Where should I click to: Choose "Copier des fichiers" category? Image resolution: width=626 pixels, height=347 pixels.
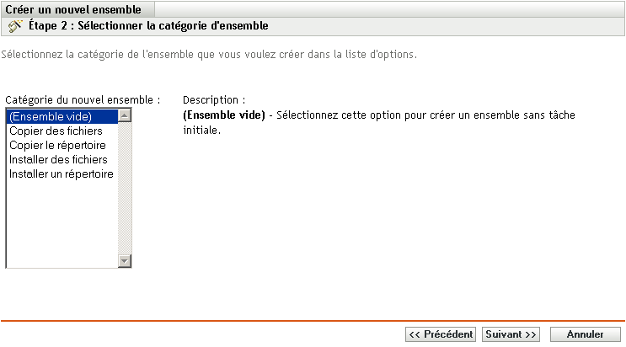point(56,131)
